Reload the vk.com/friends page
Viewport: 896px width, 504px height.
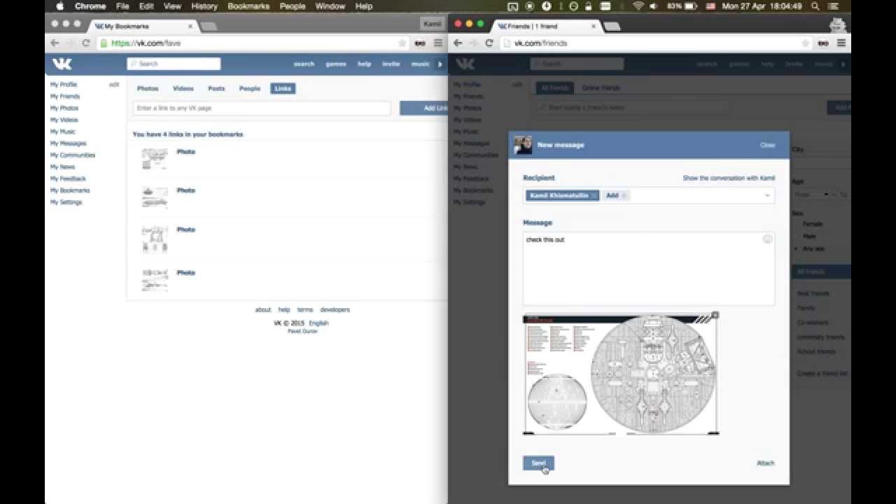pos(489,43)
